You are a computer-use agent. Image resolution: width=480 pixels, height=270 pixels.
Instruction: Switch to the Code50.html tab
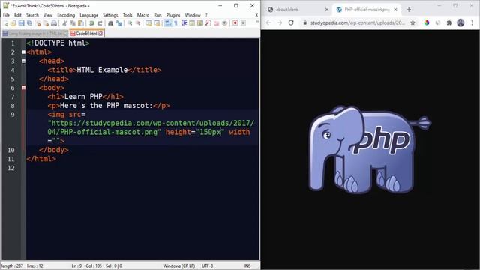86,34
